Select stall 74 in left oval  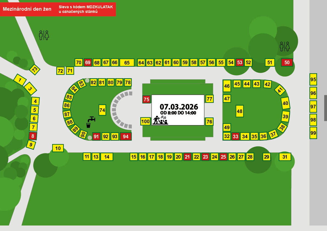(x=102, y=110)
